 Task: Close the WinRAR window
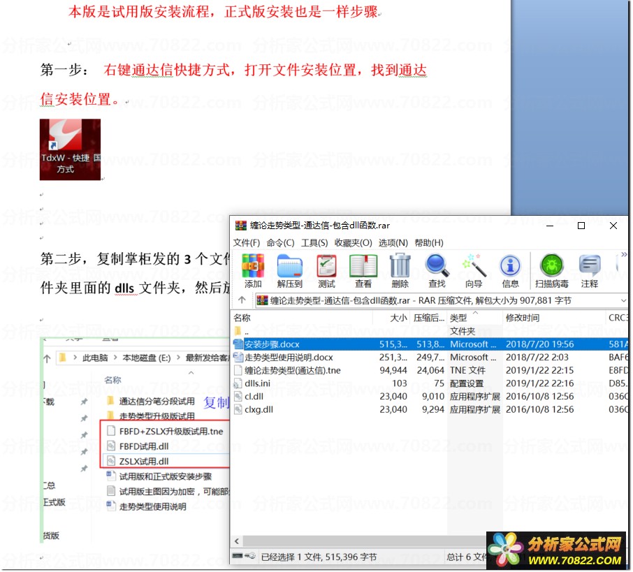(x=613, y=226)
